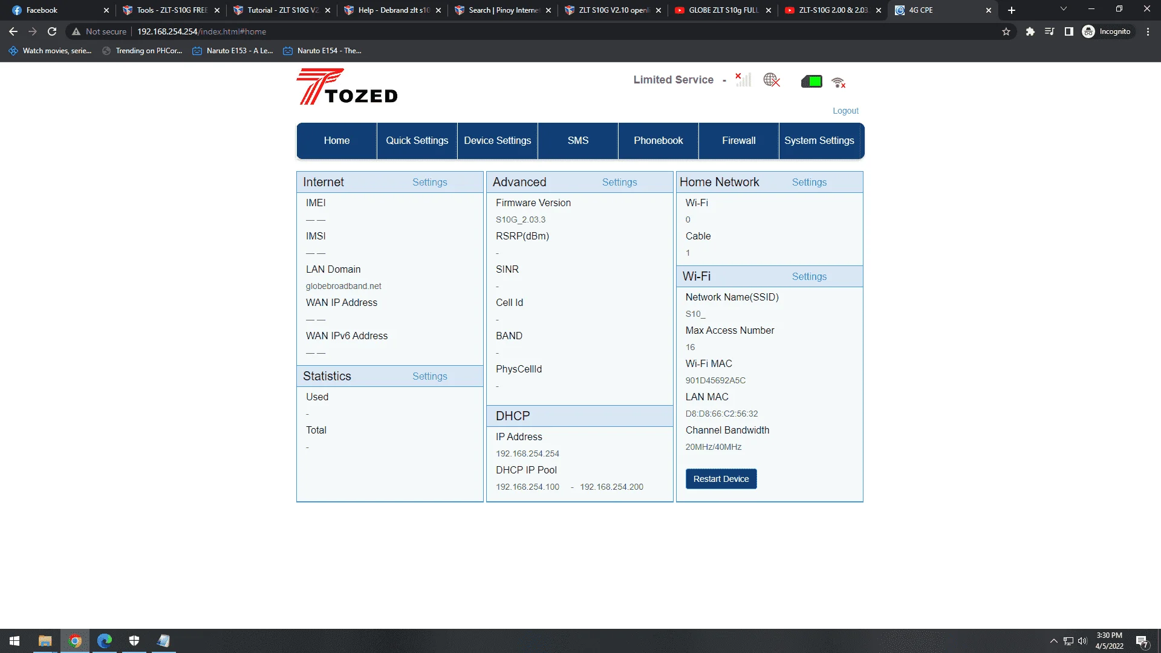Viewport: 1161px width, 653px height.
Task: Open Windows Start menu
Action: 15,641
